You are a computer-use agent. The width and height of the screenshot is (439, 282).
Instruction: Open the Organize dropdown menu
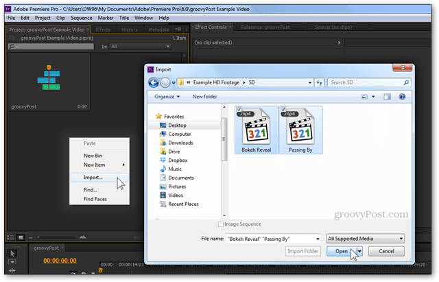(x=167, y=97)
